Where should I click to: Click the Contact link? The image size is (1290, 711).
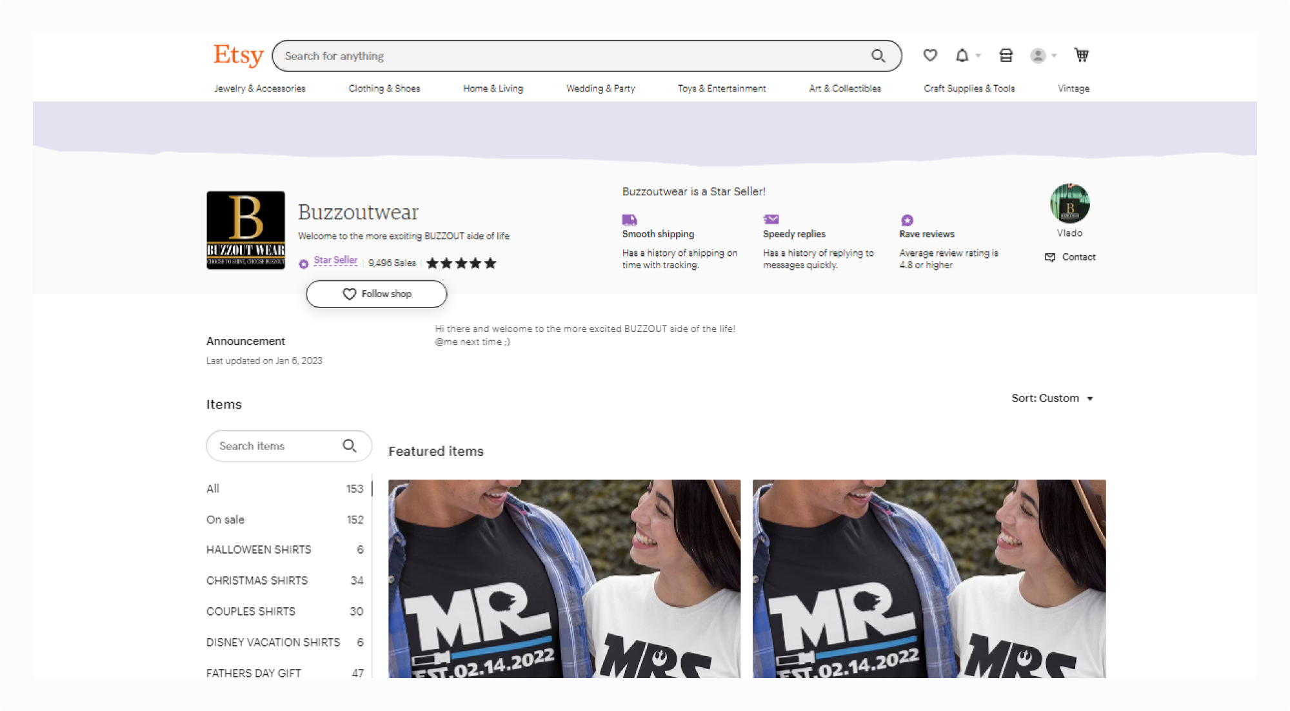point(1078,257)
